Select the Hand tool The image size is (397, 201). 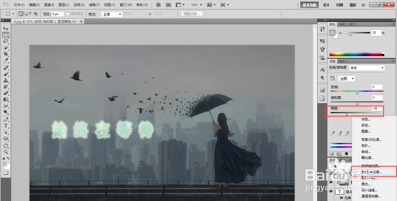pyautogui.click(x=6, y=146)
